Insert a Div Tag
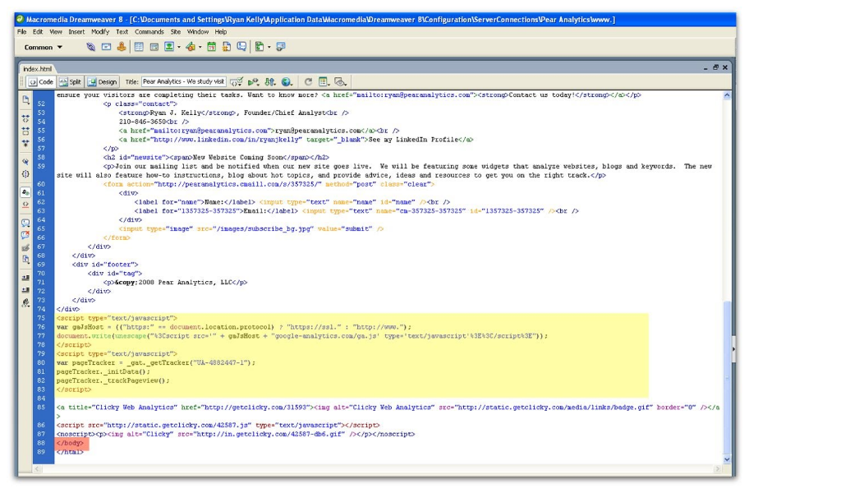Screen dimensions: 841x493 point(154,47)
